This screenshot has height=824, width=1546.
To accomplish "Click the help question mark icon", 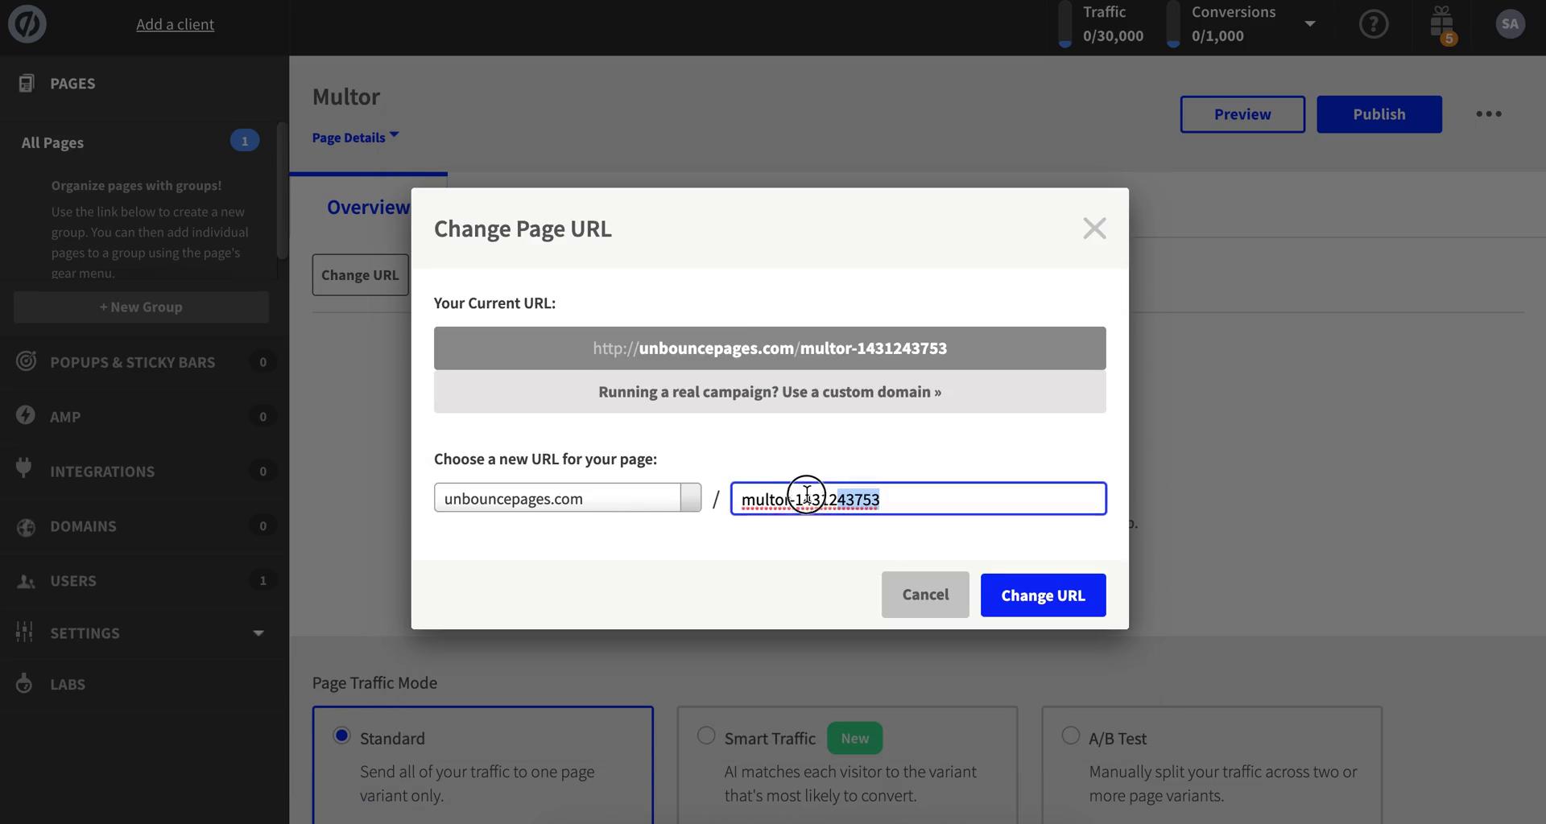I will click(1373, 24).
